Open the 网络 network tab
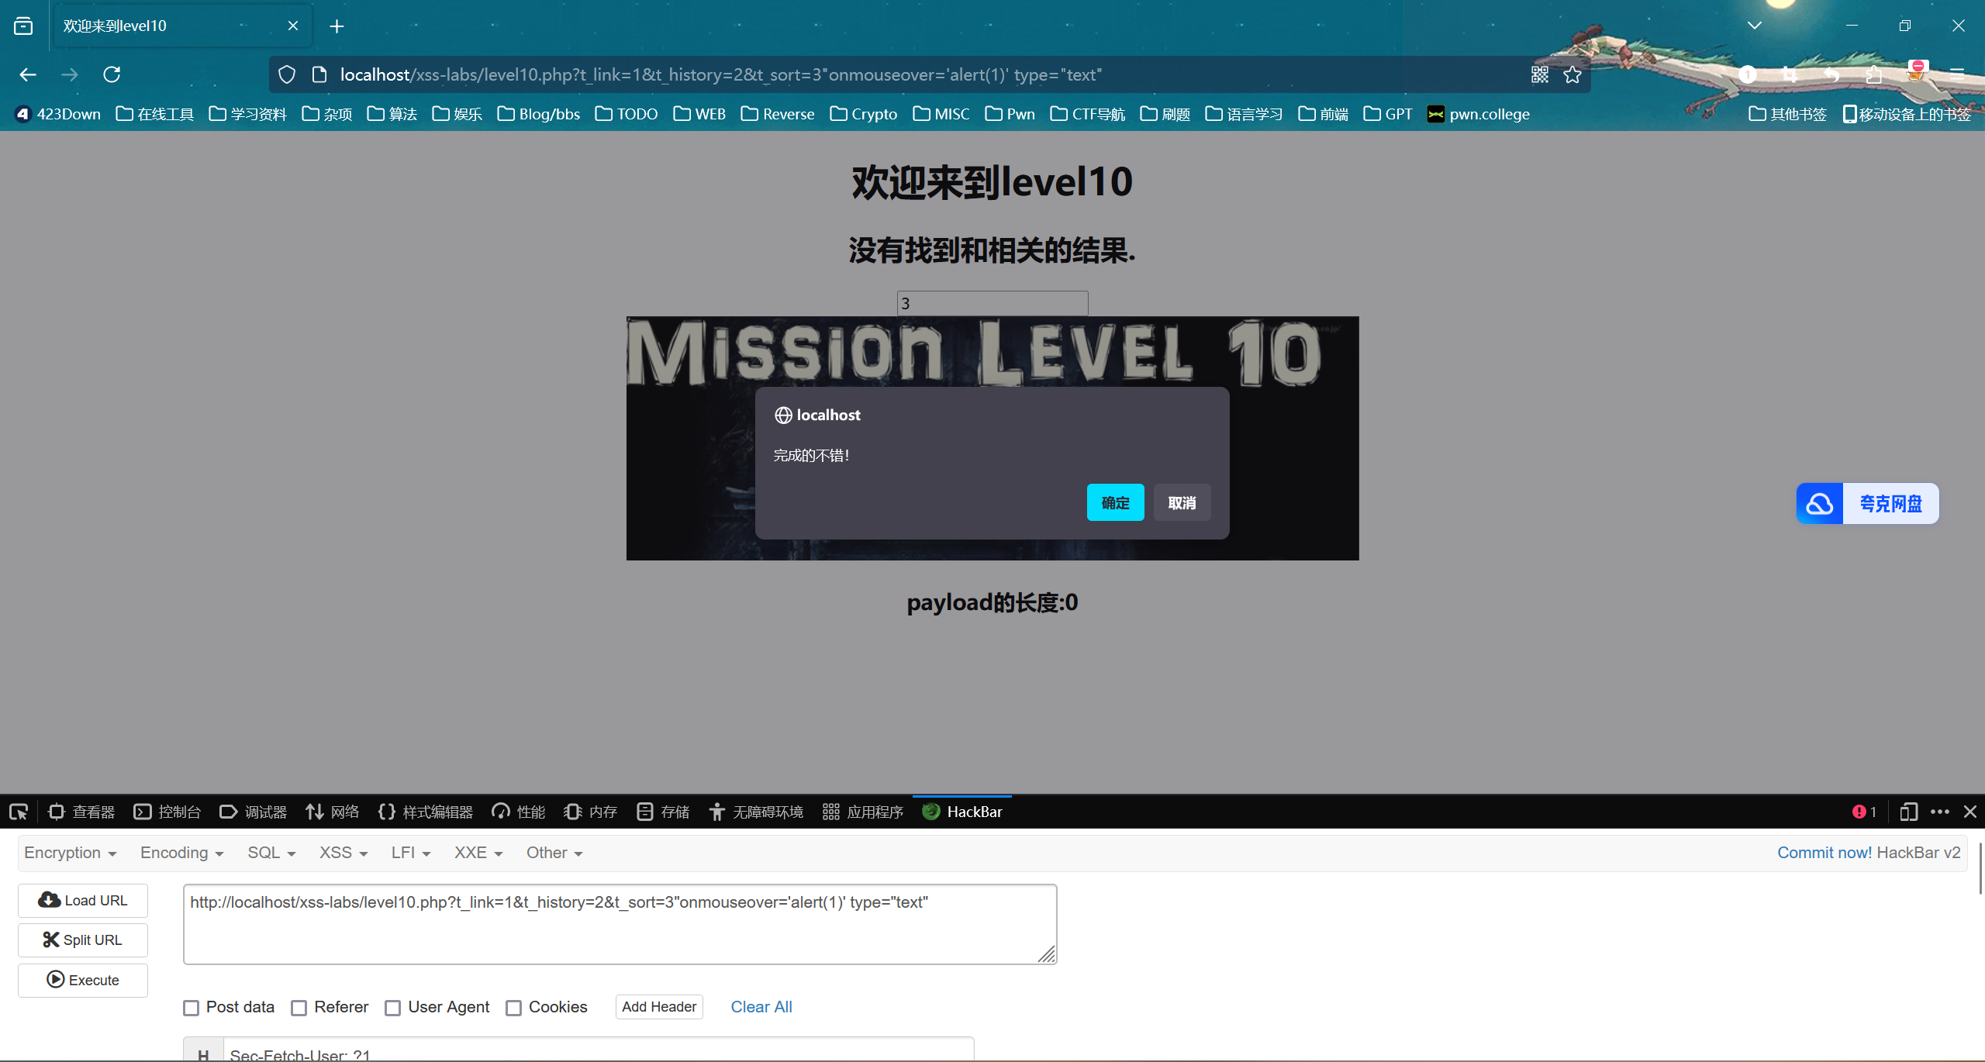Screen dimensions: 1985x1062 coord(333,812)
